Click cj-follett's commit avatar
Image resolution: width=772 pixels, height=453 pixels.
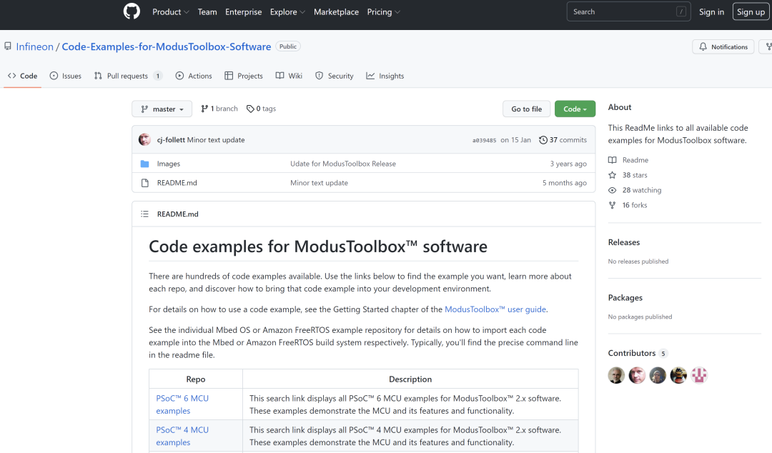point(144,139)
